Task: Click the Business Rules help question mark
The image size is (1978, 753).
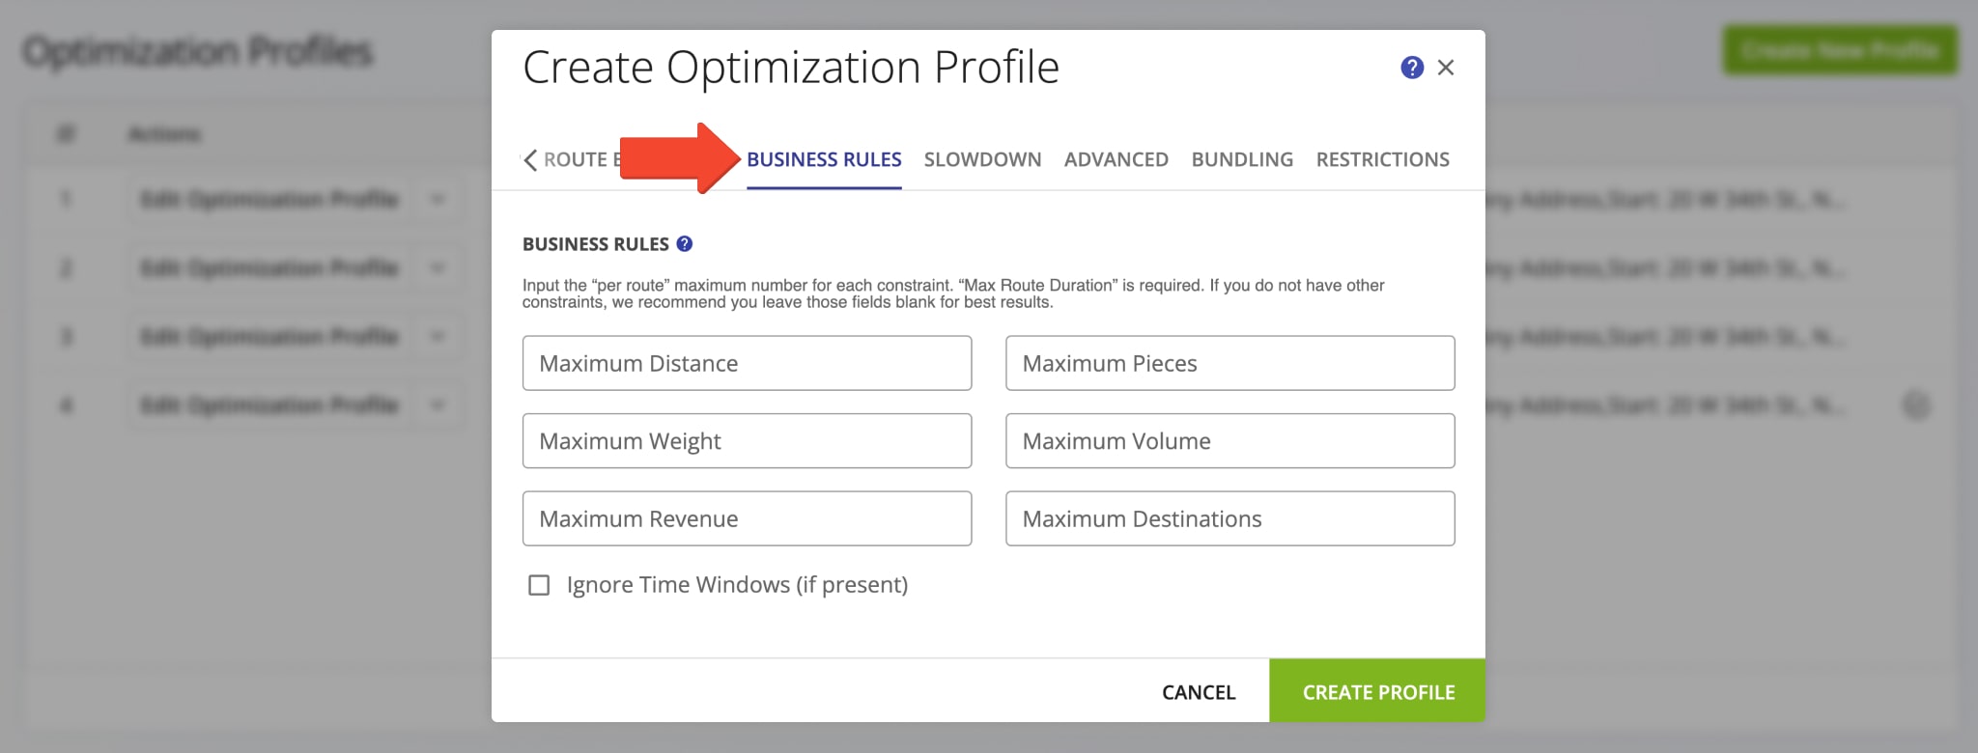Action: (x=683, y=244)
